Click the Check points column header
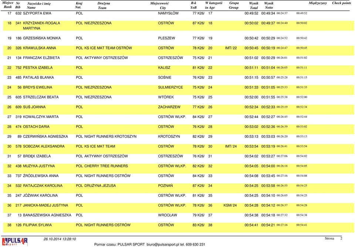The width and height of the screenshot is (355, 247). 341,3
